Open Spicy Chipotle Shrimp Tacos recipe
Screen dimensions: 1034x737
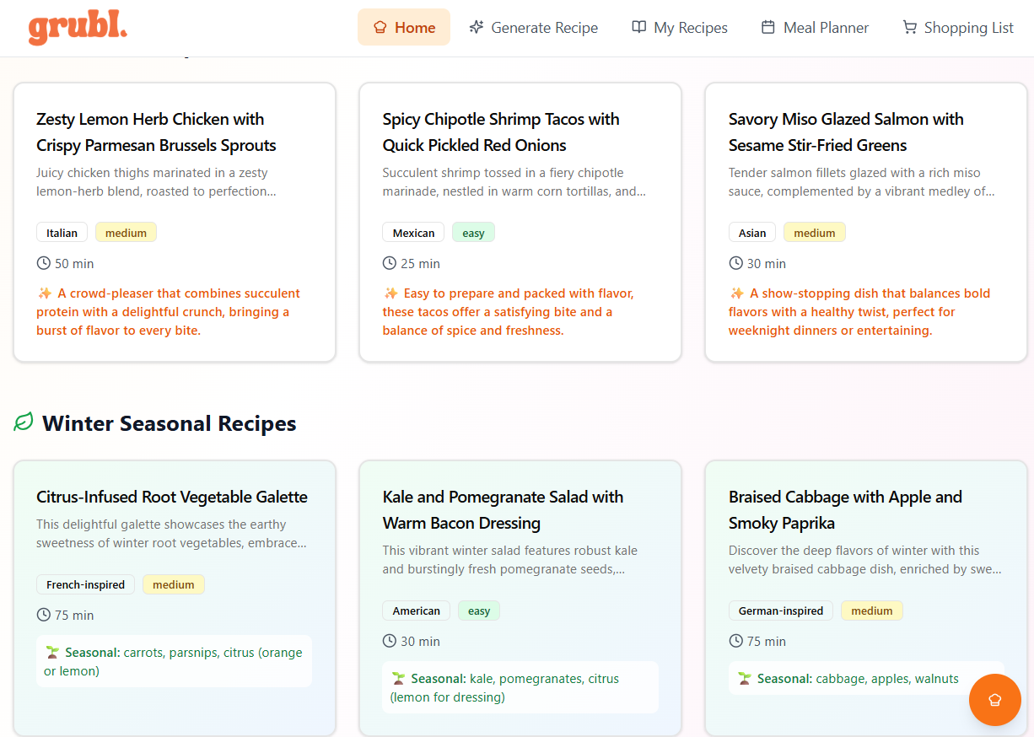click(501, 132)
